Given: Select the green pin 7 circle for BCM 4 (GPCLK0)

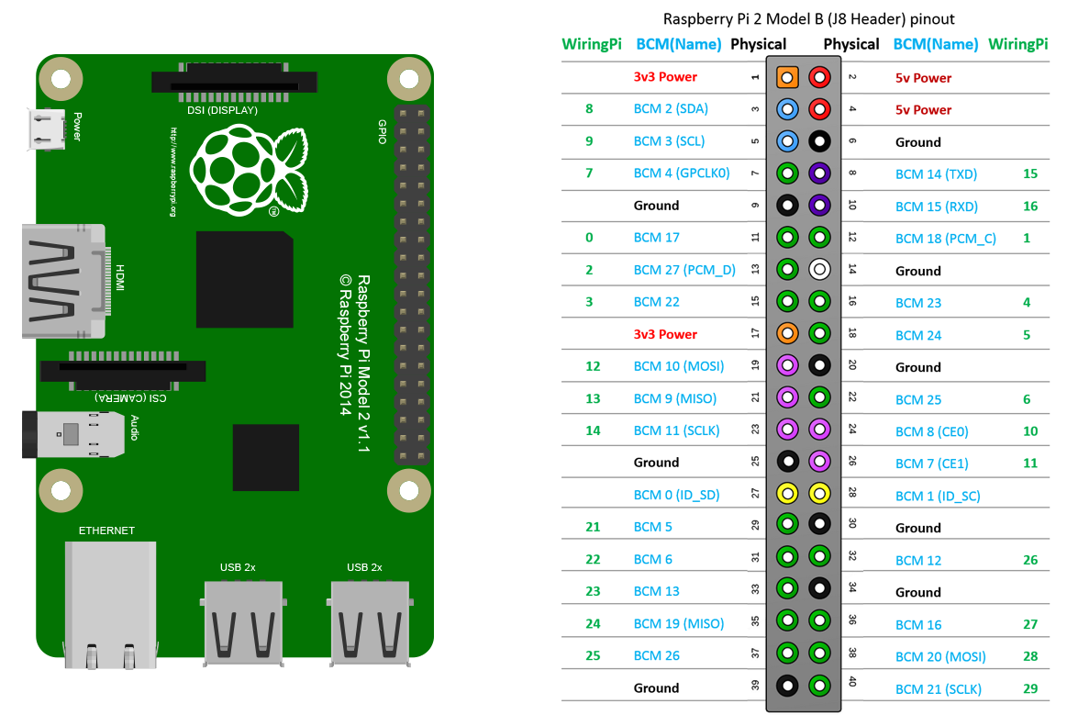Looking at the screenshot, I should [x=787, y=173].
